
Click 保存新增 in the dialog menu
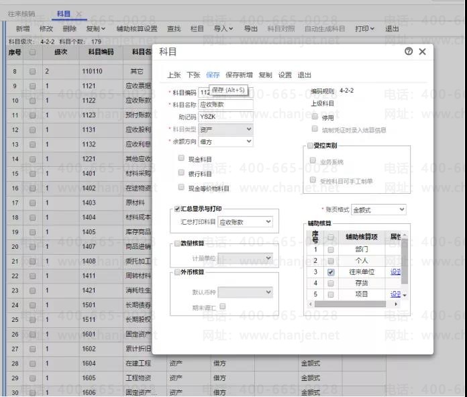[x=239, y=75]
